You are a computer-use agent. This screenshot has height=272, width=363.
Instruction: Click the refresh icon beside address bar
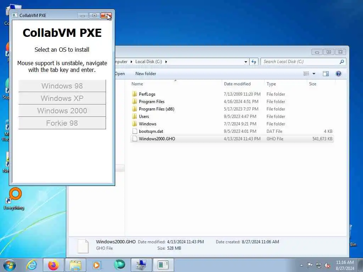(254, 62)
